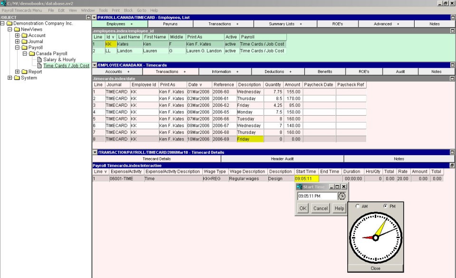Select the AM radio button
456x278 pixels.
(x=357, y=206)
